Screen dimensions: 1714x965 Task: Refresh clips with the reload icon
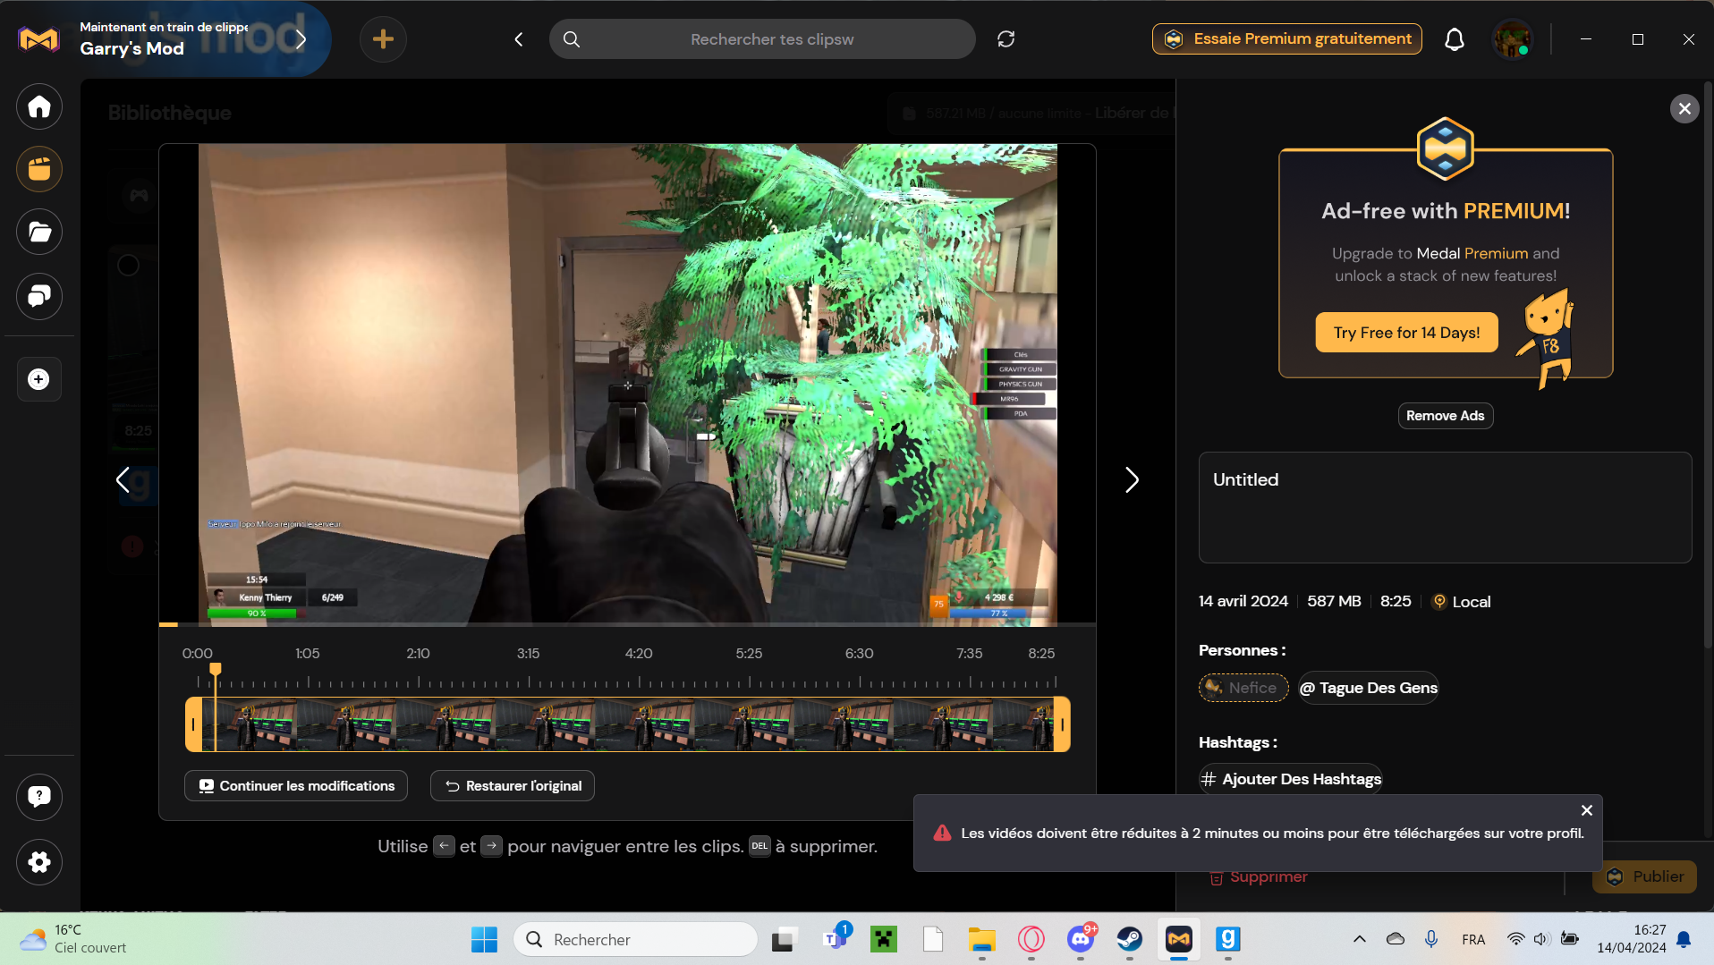1006,39
